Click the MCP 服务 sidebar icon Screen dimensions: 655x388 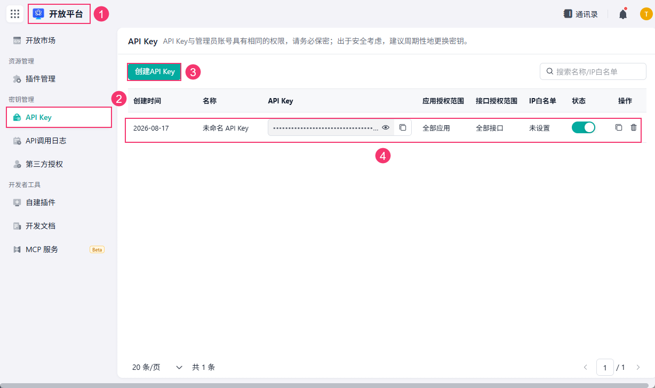coord(17,249)
